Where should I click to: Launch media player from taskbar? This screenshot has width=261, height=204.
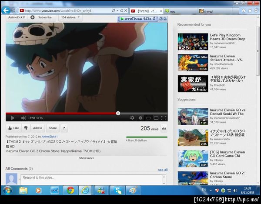pyautogui.click(x=38, y=191)
